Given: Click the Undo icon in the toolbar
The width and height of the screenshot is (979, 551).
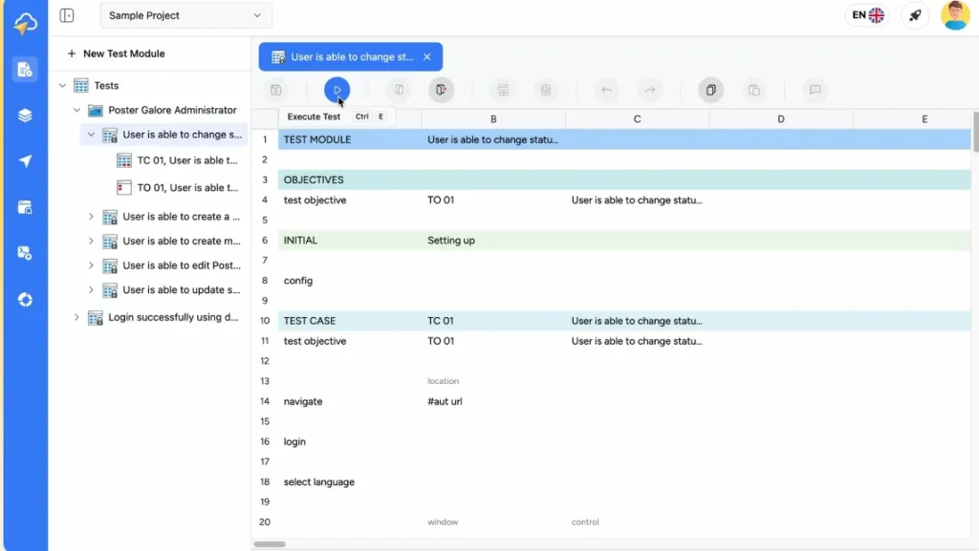Looking at the screenshot, I should tap(606, 90).
